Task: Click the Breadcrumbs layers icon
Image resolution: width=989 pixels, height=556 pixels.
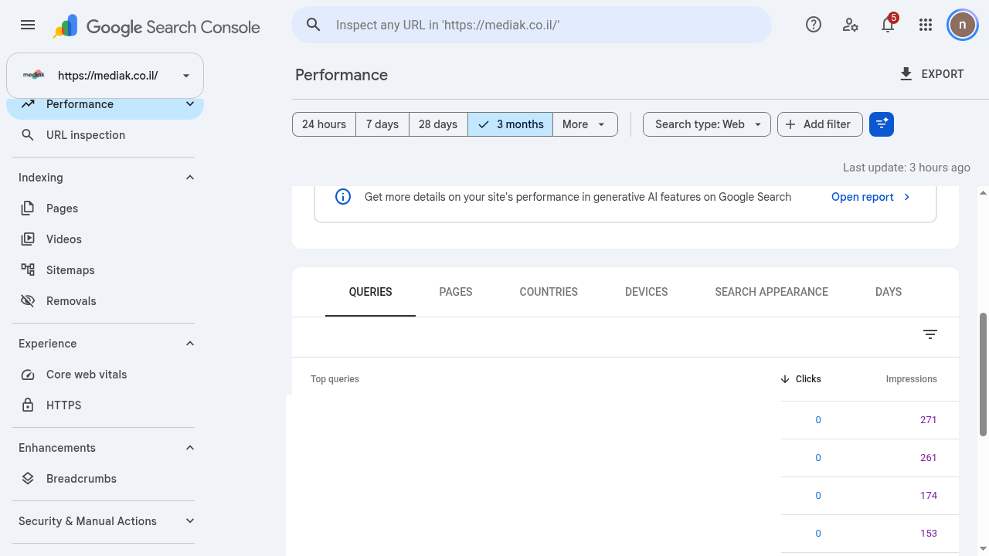Action: click(28, 479)
